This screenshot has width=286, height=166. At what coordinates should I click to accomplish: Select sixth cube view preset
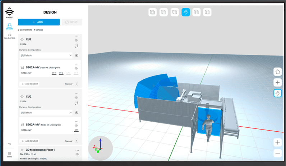coord(207,12)
